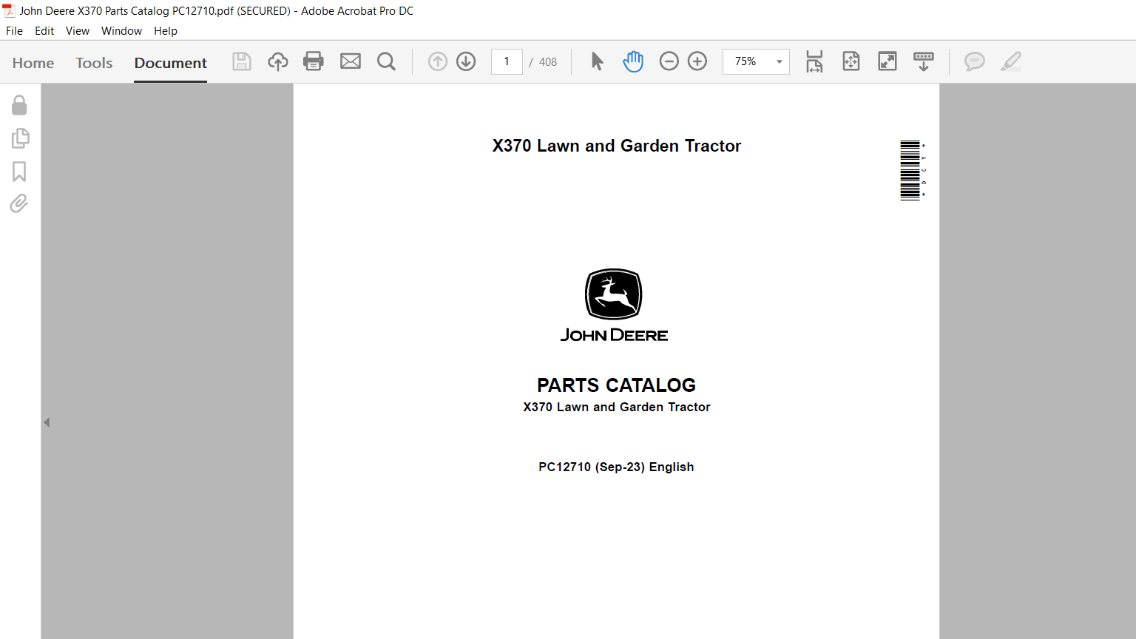Select the Highlight text pen icon
Viewport: 1136px width, 639px height.
[x=1011, y=61]
